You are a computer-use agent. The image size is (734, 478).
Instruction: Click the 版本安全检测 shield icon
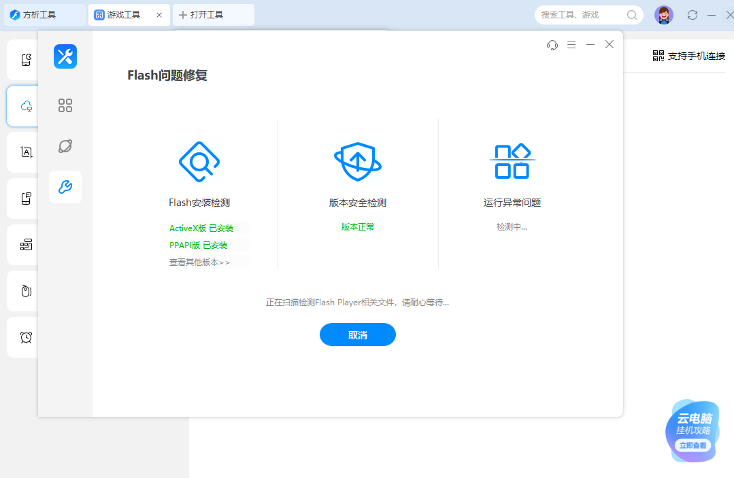tap(357, 161)
